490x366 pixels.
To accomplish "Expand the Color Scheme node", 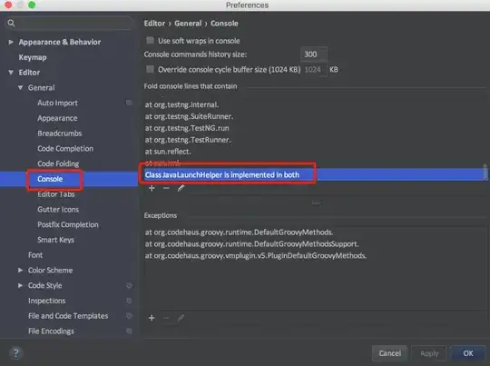I will [20, 270].
